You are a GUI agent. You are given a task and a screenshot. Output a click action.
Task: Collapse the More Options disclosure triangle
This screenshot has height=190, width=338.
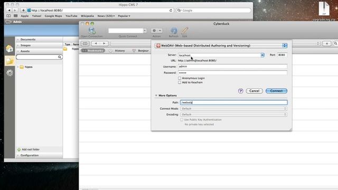point(156,96)
